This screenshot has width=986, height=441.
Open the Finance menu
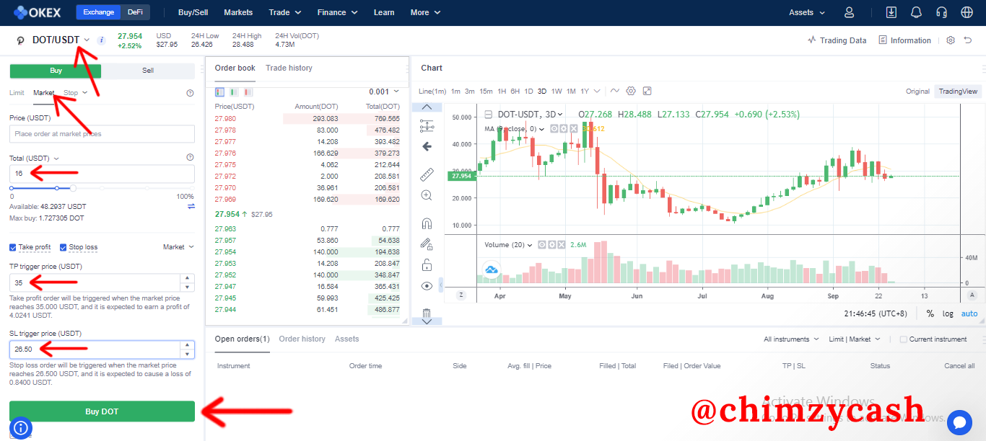337,12
